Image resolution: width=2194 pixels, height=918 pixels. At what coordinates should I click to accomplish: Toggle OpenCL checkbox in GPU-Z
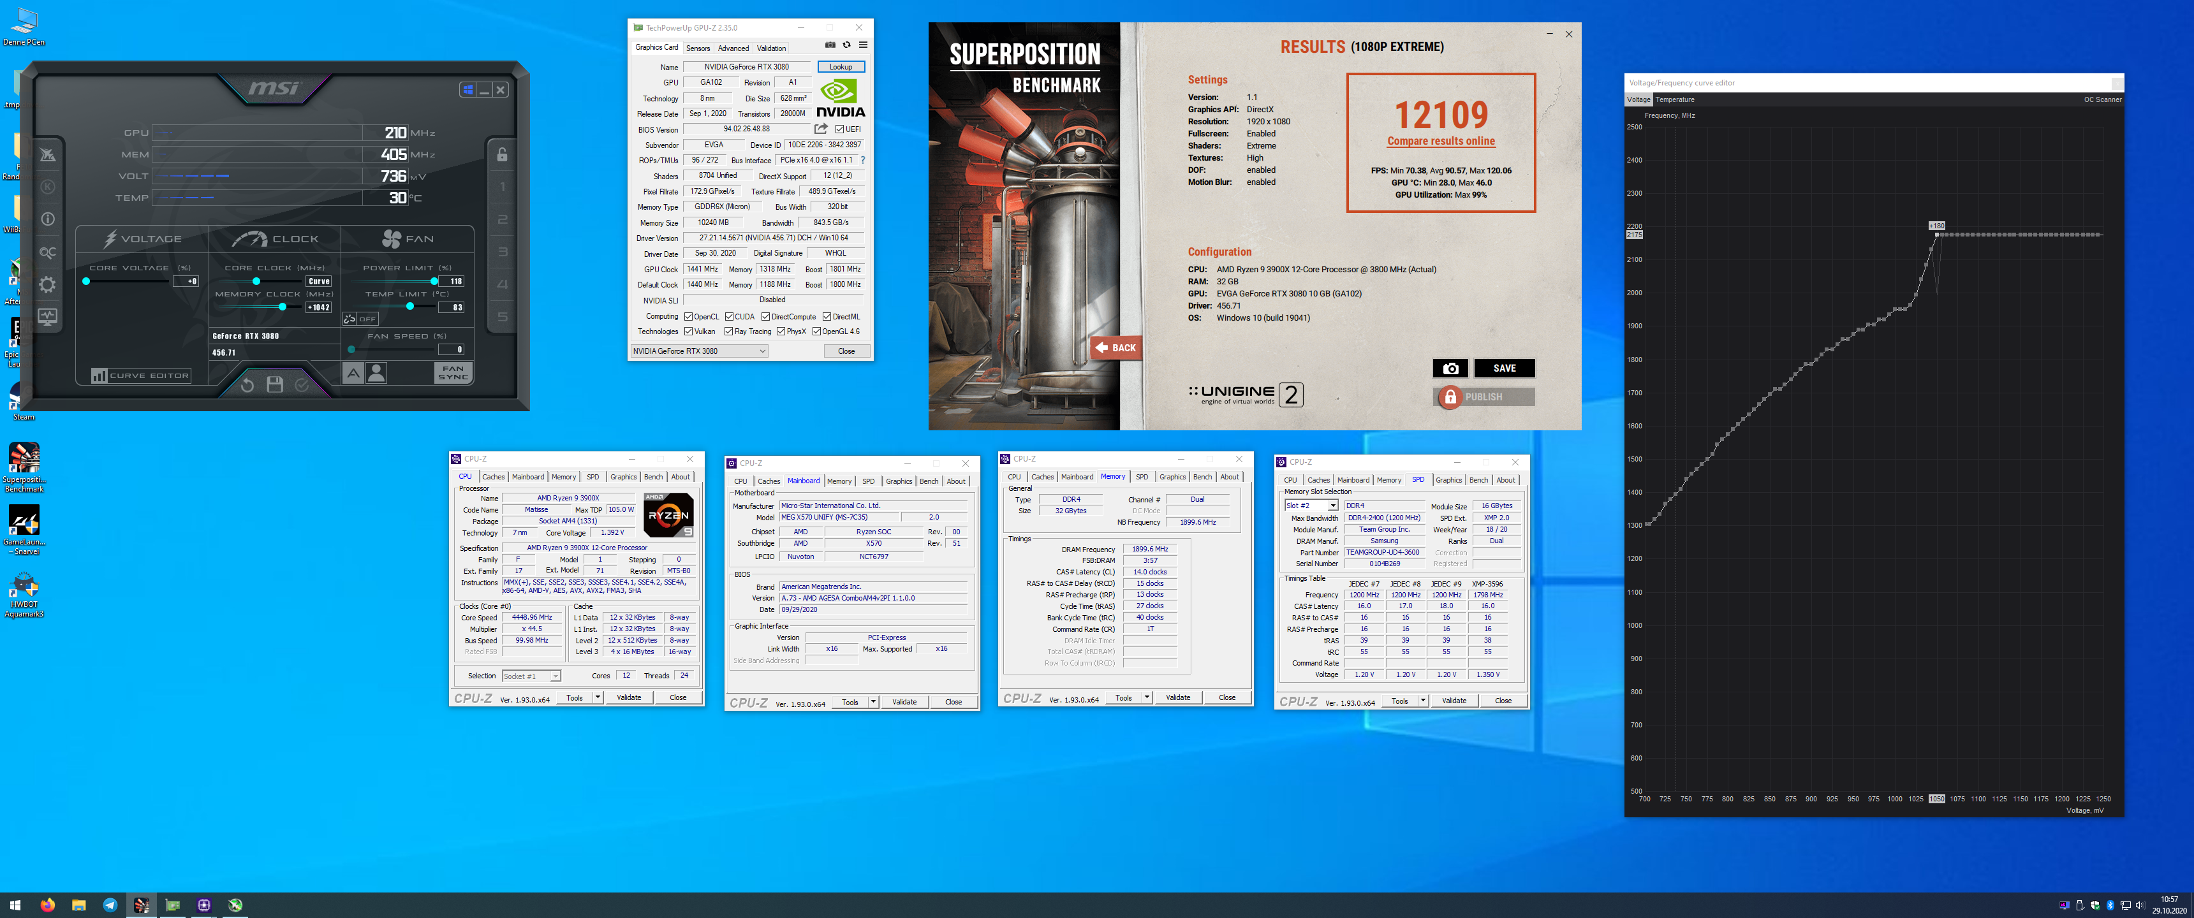coord(688,317)
